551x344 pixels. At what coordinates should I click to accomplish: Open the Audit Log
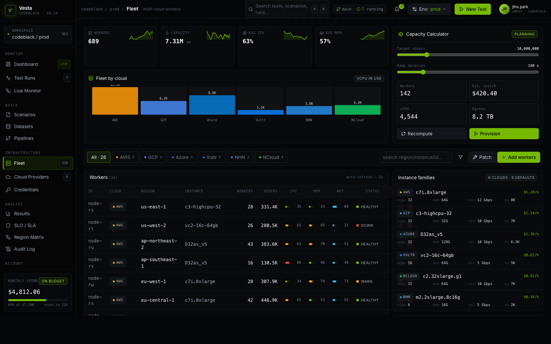24,249
